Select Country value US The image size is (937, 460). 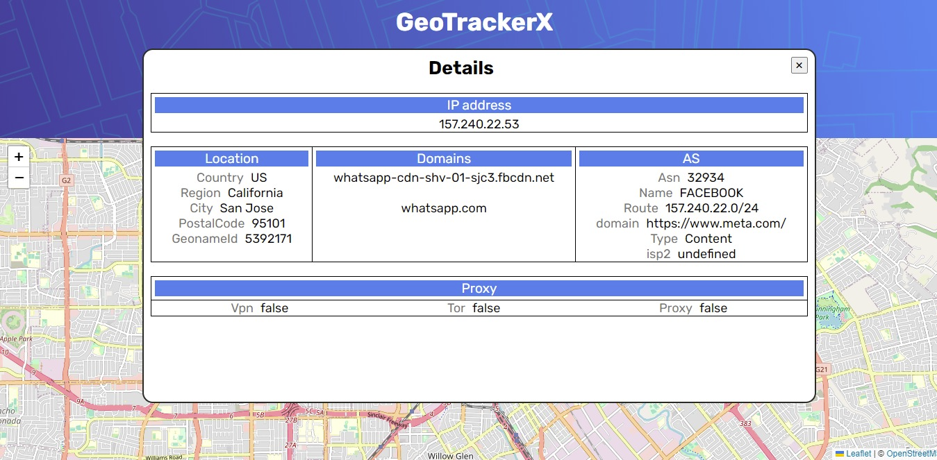259,178
